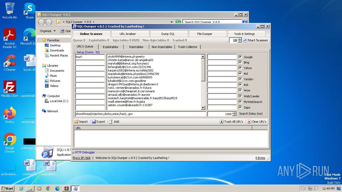Click the dorks list scroll down arrow
The width and height of the screenshot is (342, 192).
[x=203, y=108]
